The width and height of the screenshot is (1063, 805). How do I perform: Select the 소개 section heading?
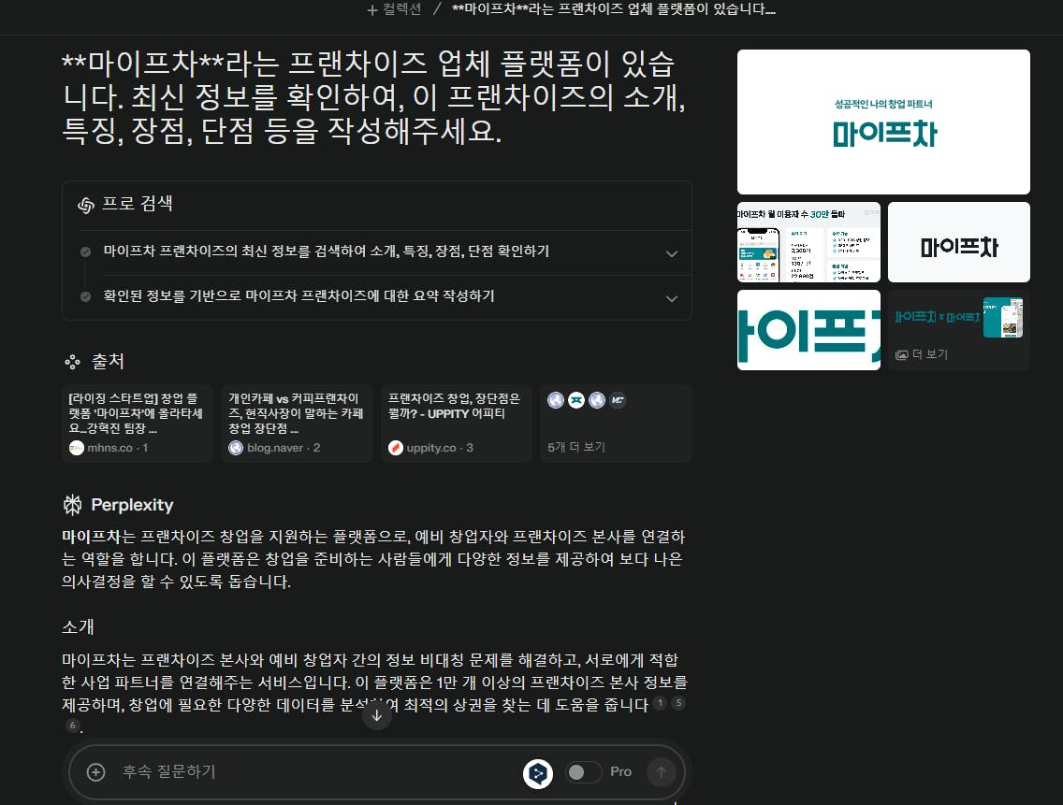(x=78, y=626)
